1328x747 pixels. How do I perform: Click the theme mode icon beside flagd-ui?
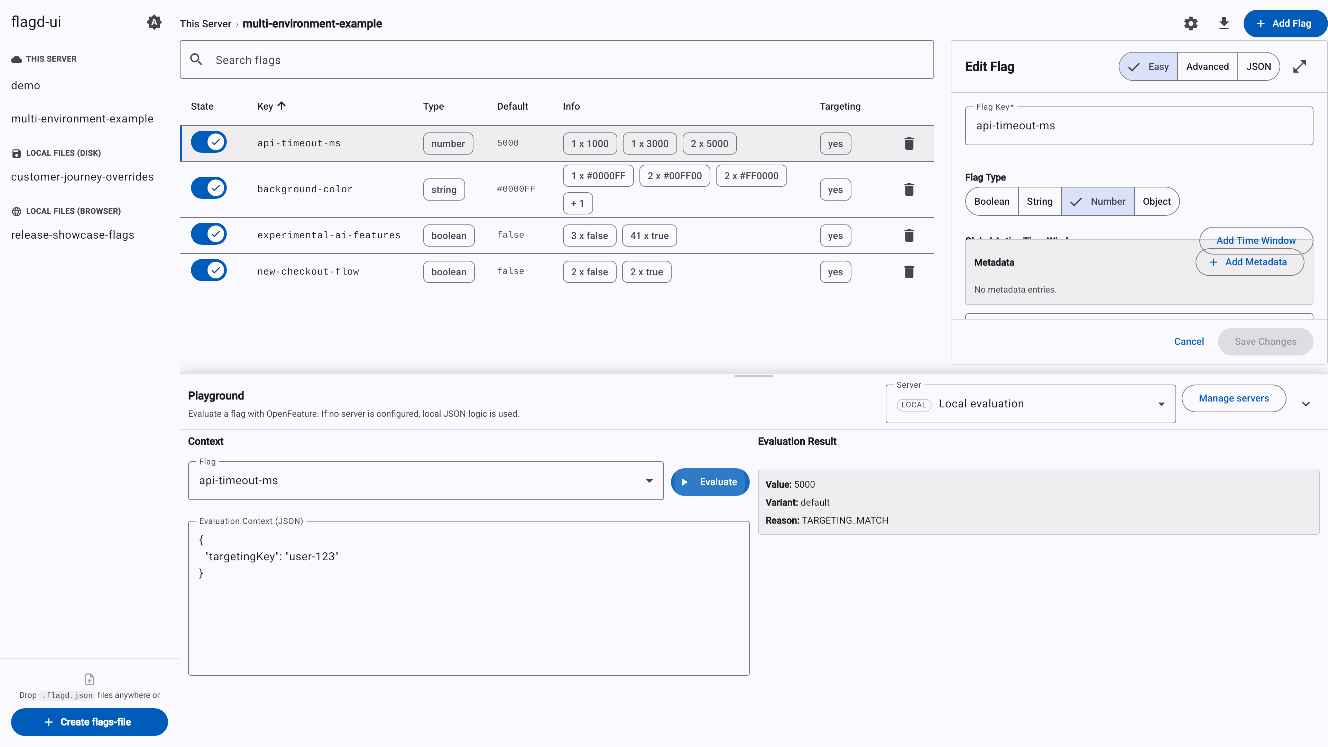click(154, 22)
